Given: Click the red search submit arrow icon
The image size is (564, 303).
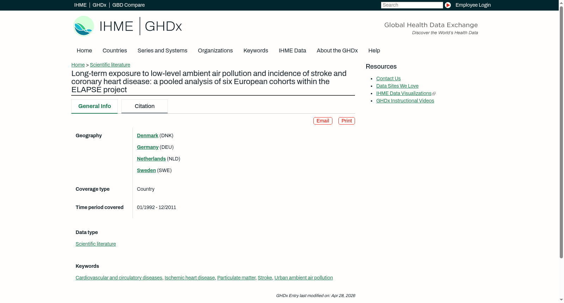Looking at the screenshot, I should coord(448,5).
